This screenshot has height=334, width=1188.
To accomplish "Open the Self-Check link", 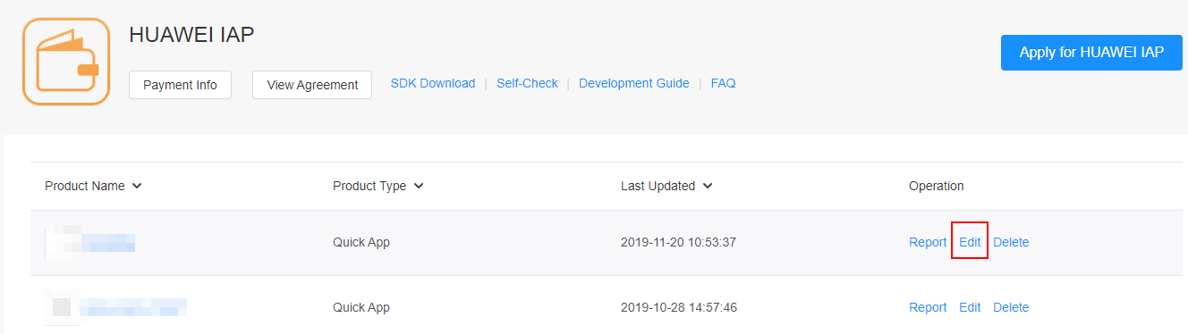I will [x=527, y=83].
